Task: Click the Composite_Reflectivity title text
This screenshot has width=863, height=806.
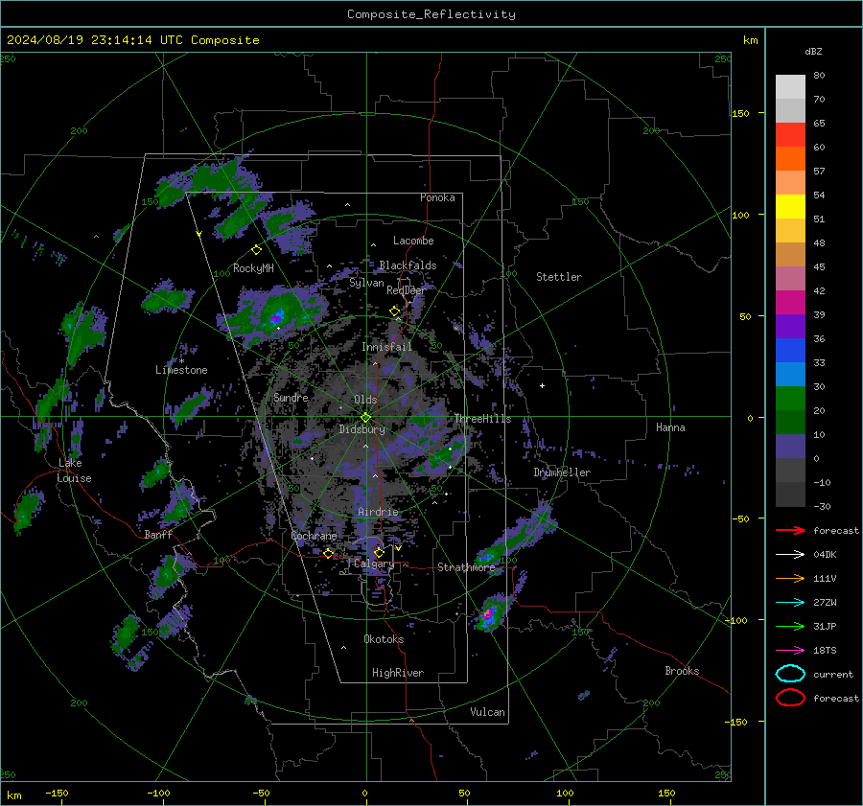Action: [431, 14]
